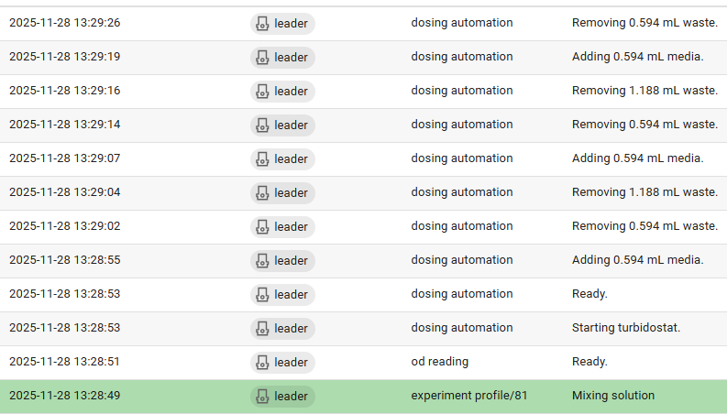Viewport: 727px width, 414px height.
Task: Click the leader unit icon at 13:29:19
Action: (262, 57)
